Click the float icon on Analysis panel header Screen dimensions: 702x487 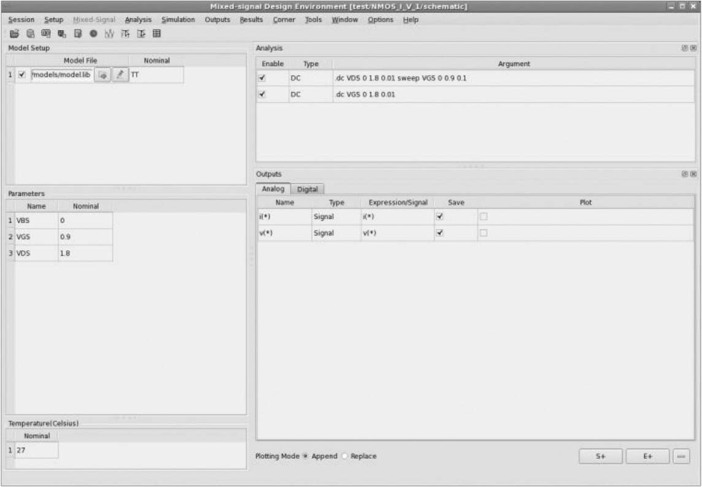[685, 48]
